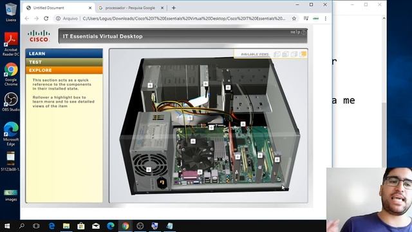This screenshot has height=232, width=412.
Task: Click the plus marker on the middle expansion card
Action: 260,155
